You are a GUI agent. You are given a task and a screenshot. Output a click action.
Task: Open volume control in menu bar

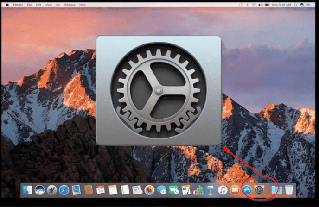[261, 5]
